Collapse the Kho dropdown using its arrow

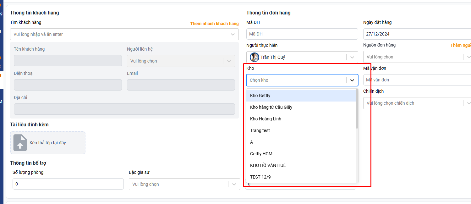pos(352,80)
